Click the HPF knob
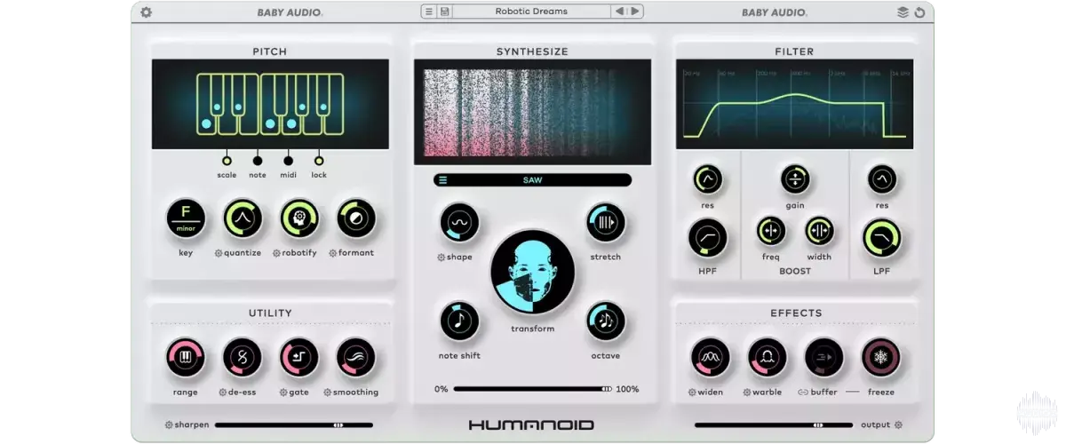Image resolution: width=1066 pixels, height=444 pixels. coord(708,238)
